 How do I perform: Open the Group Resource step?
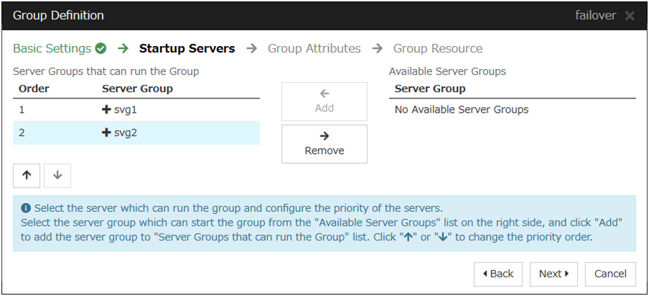(437, 49)
